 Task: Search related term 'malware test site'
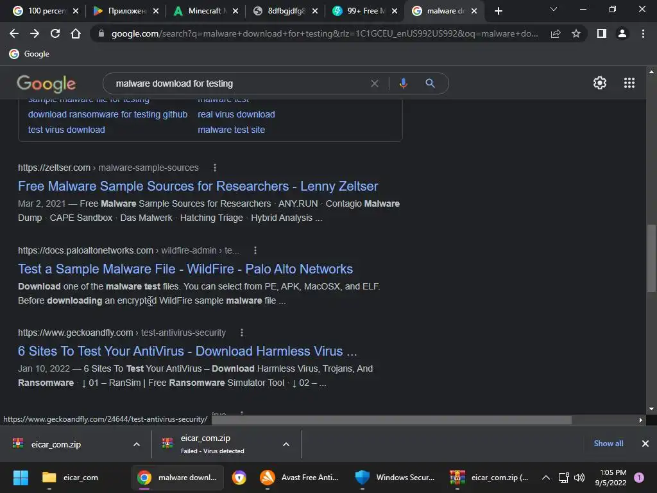click(x=231, y=130)
